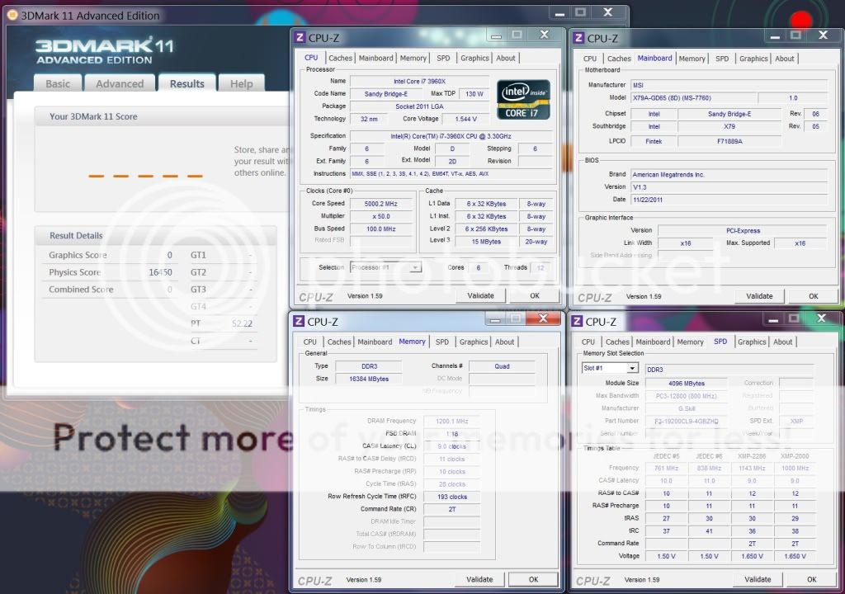Select the Advanced tab in 3DMark 11

120,84
